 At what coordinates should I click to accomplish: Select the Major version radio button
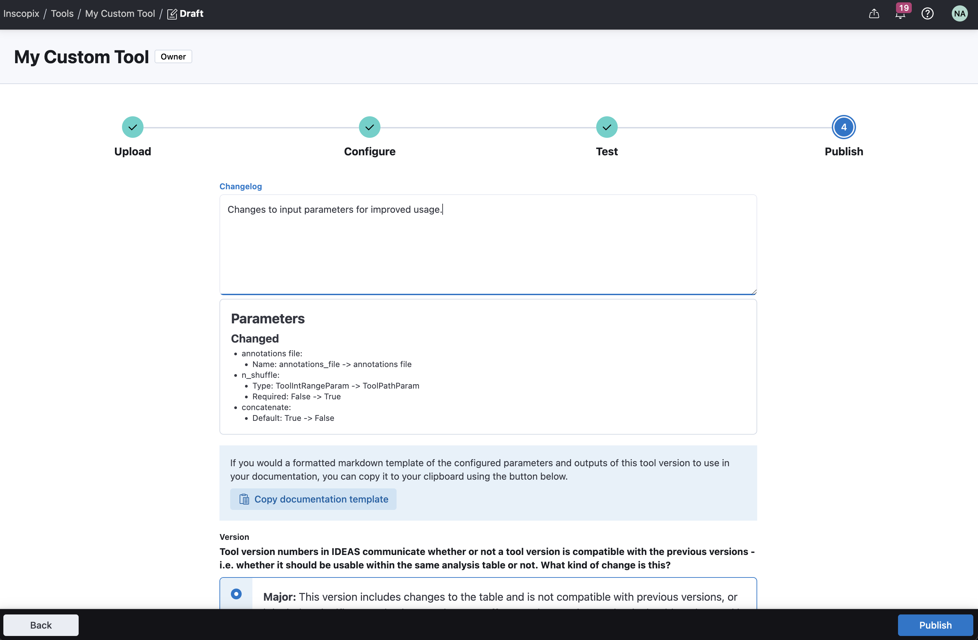[x=236, y=594]
